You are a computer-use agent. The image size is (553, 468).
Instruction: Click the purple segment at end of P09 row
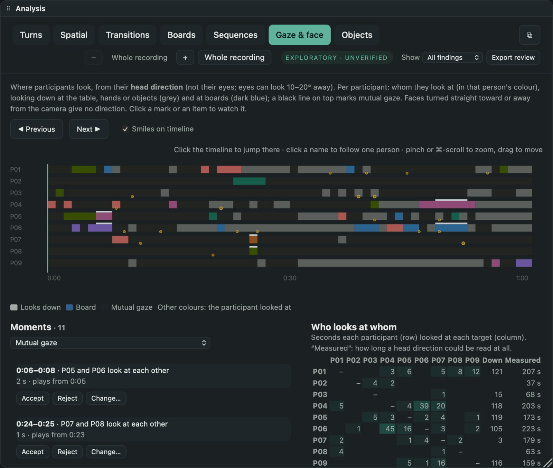pos(524,263)
